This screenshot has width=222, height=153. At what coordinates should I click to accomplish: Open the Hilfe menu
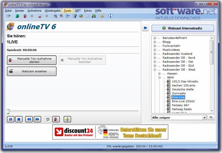click(98, 11)
